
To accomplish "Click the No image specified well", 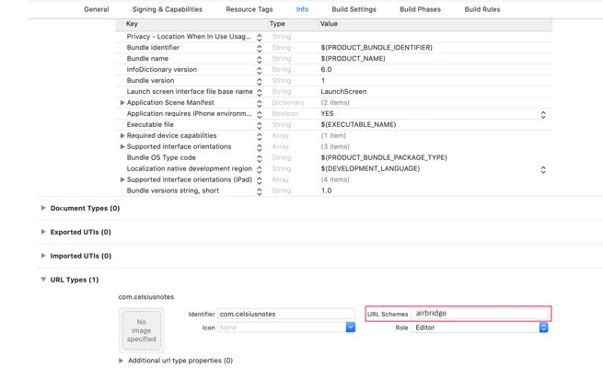I will click(141, 329).
